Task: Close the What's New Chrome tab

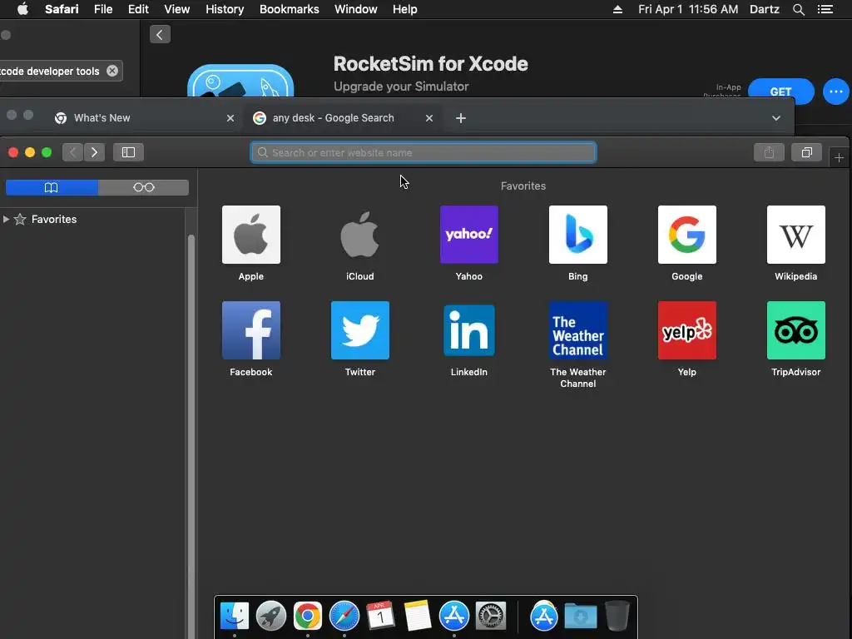Action: [230, 118]
